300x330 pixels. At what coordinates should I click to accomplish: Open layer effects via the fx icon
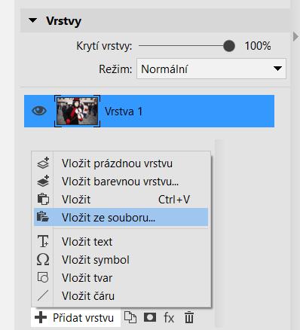point(169,318)
